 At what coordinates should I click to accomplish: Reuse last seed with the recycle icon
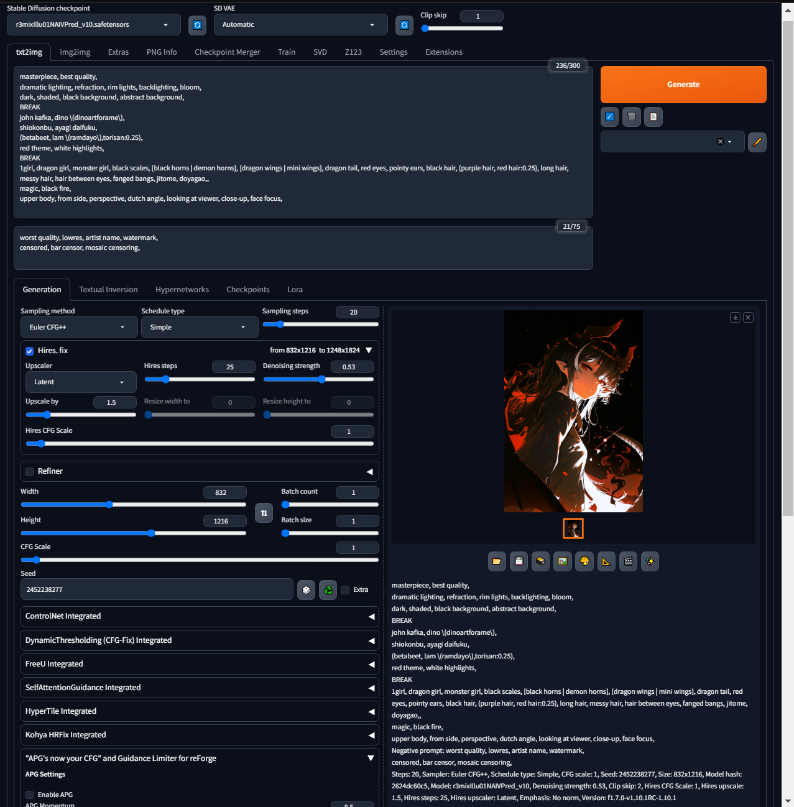(328, 590)
